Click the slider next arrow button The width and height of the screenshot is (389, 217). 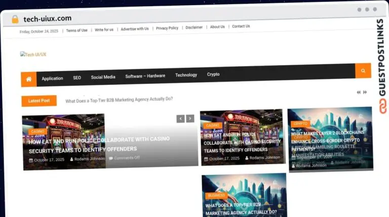coord(190,118)
